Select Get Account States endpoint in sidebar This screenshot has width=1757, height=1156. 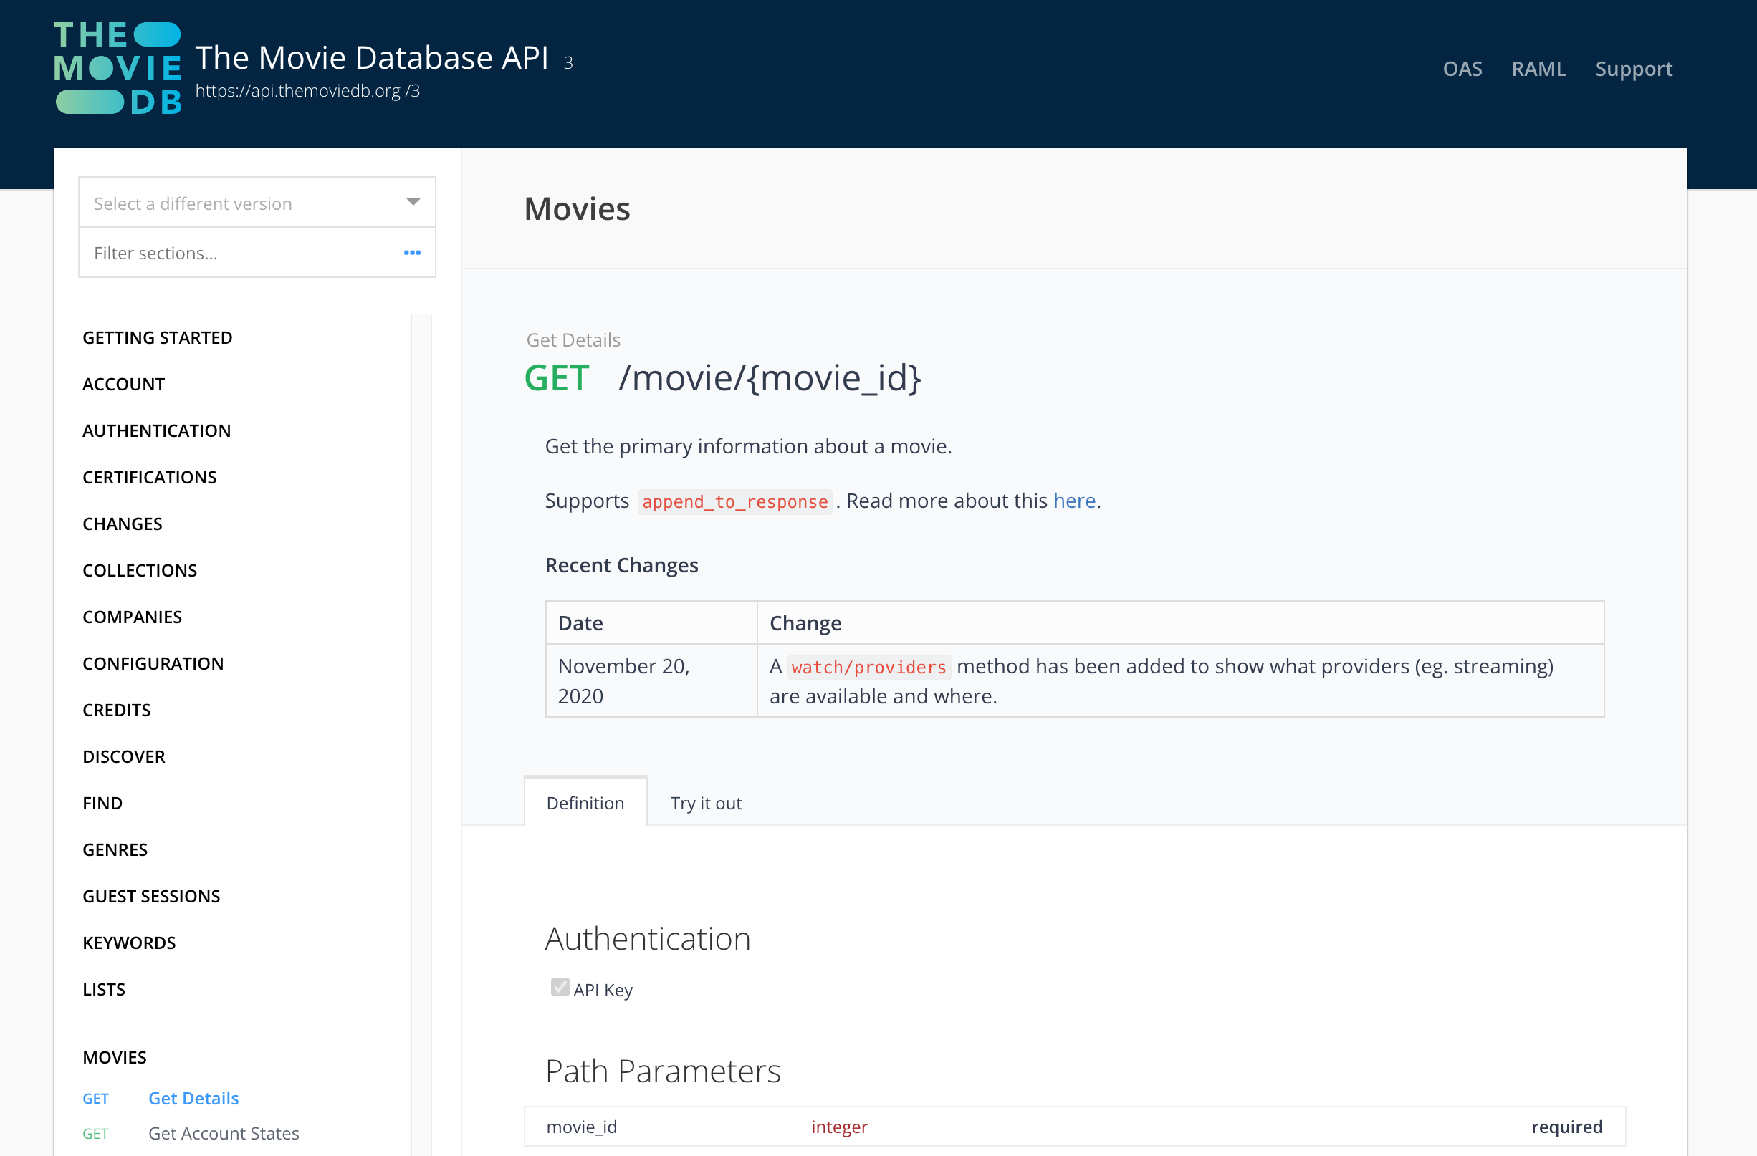(x=224, y=1132)
